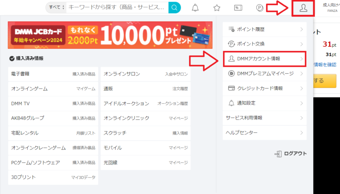Open オンラインゲーム マイゲーム row

click(x=53, y=89)
